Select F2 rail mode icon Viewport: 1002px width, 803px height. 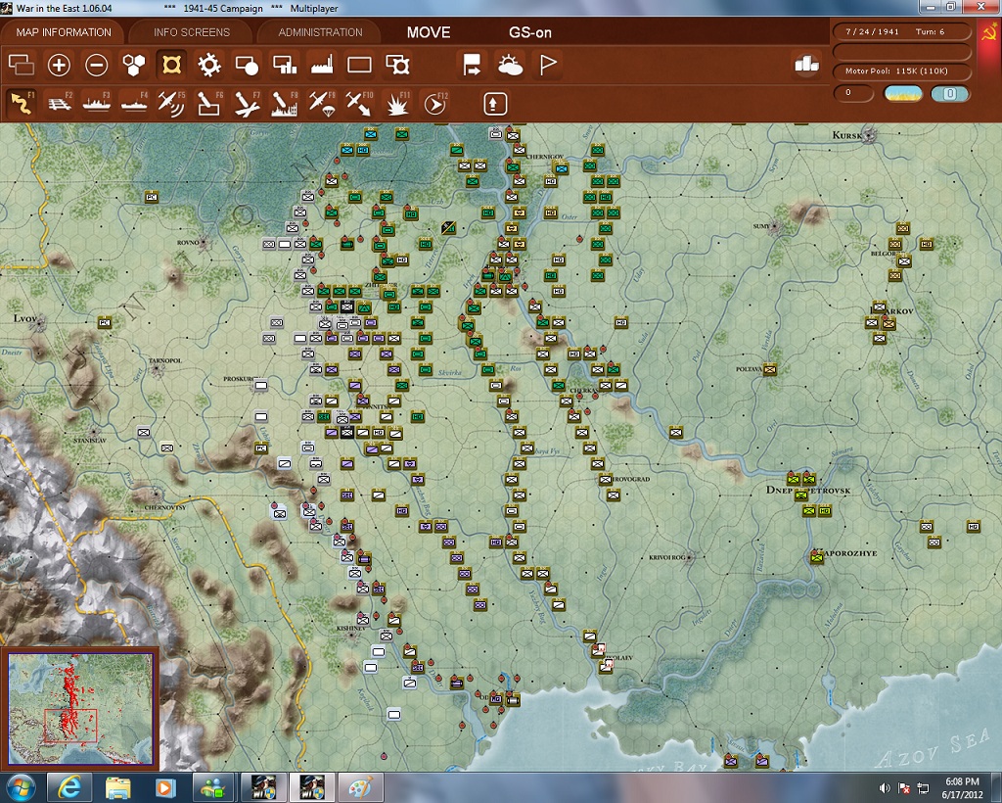click(x=60, y=104)
